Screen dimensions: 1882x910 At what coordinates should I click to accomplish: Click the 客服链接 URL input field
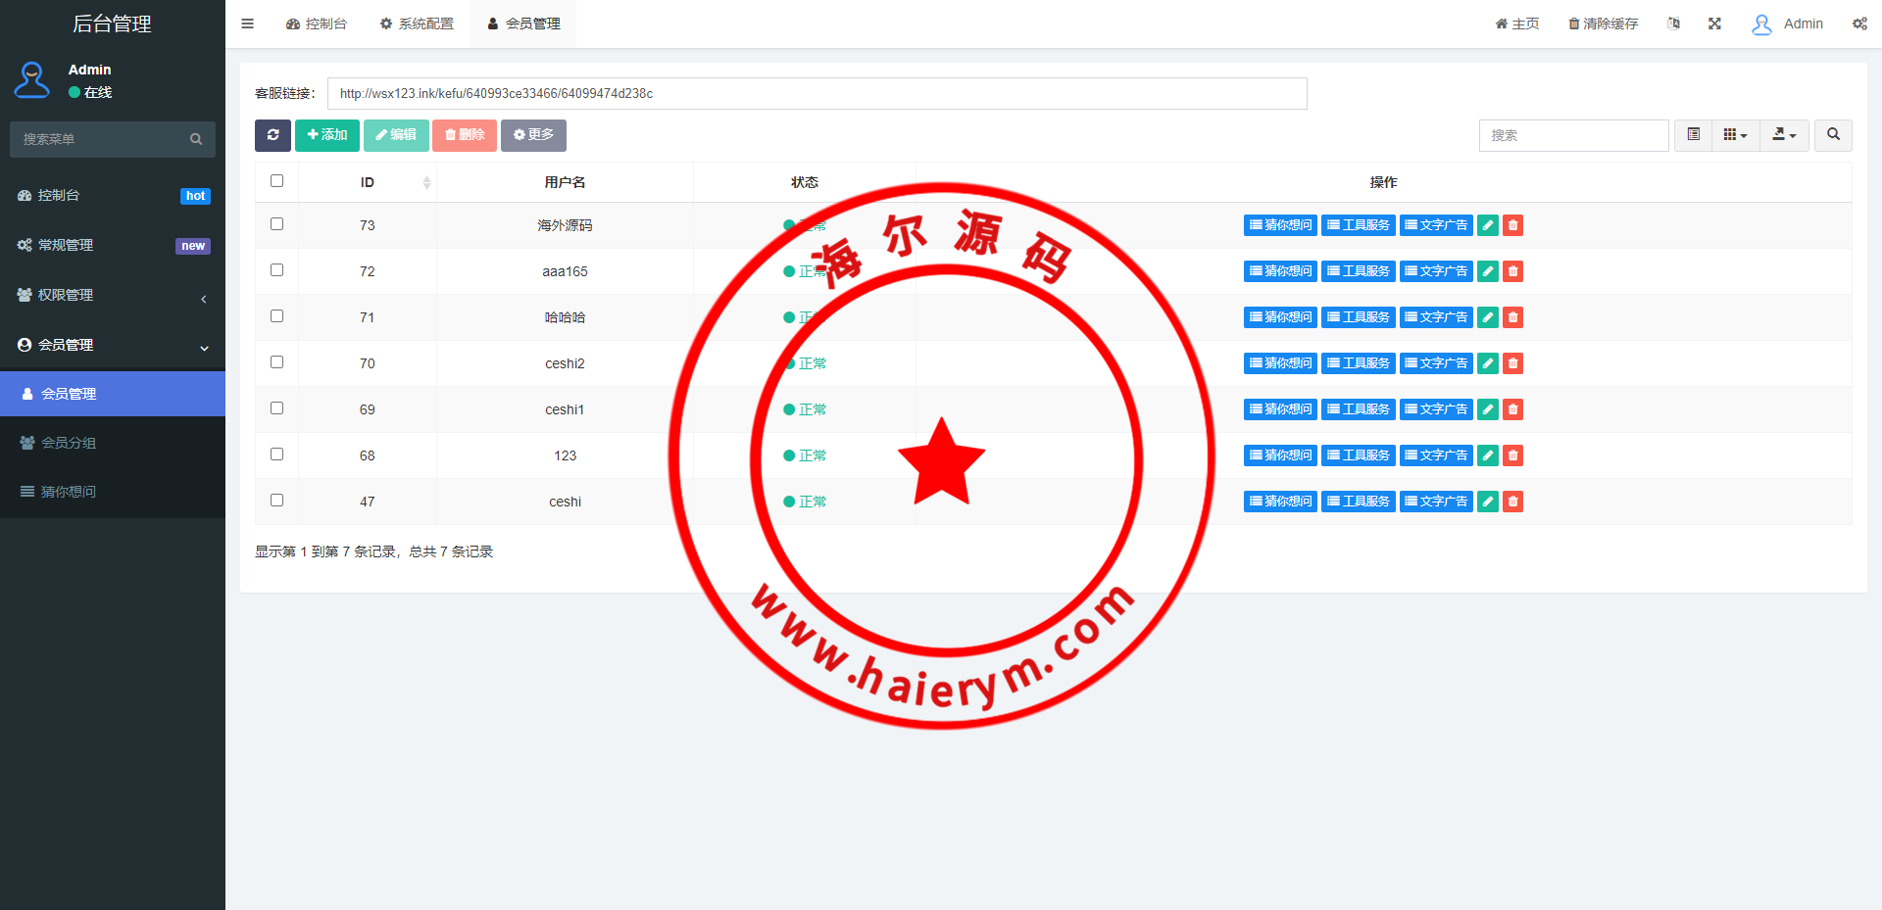tap(817, 94)
